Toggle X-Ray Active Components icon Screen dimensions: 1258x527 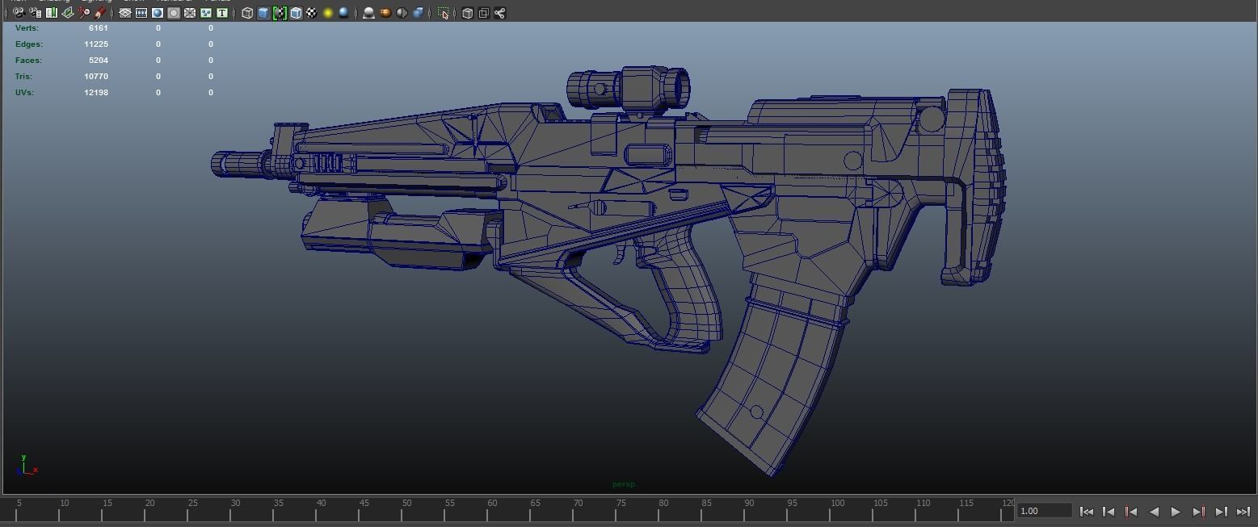tap(483, 13)
